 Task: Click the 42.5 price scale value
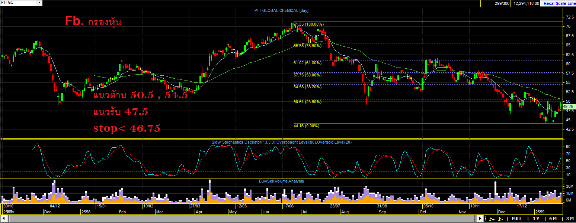coord(569,129)
